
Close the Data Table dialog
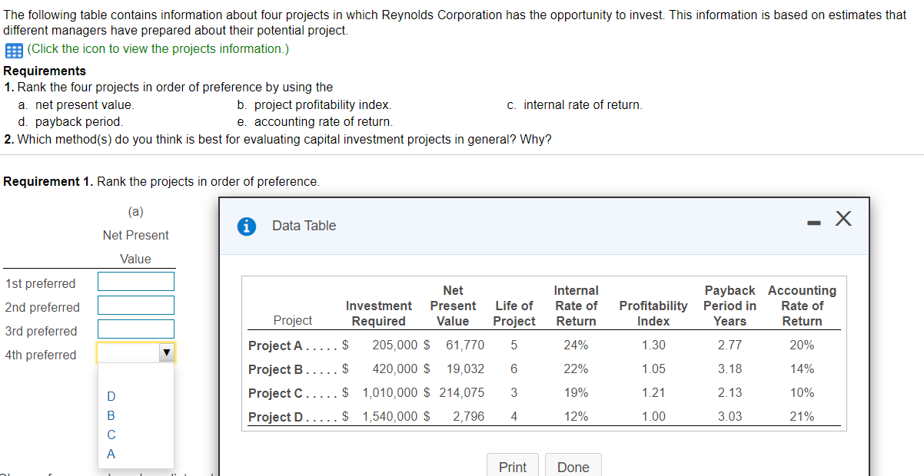[x=843, y=220]
